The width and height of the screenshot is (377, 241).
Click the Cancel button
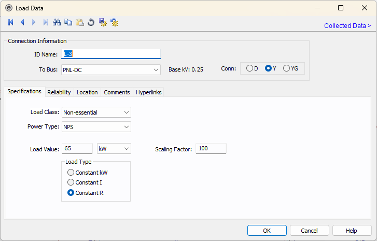click(310, 231)
